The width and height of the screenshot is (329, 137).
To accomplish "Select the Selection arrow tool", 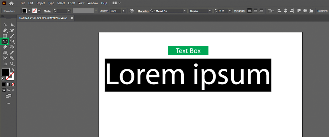I will click(5, 25).
